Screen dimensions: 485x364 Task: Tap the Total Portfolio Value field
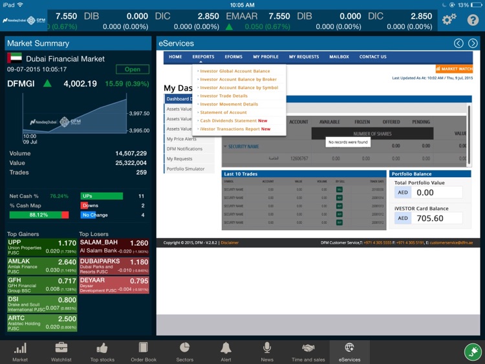[x=428, y=193]
